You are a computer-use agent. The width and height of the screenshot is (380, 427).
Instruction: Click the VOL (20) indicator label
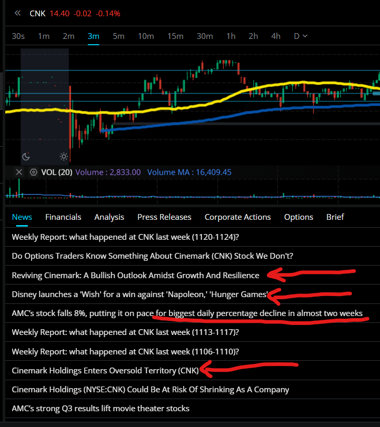pos(57,172)
